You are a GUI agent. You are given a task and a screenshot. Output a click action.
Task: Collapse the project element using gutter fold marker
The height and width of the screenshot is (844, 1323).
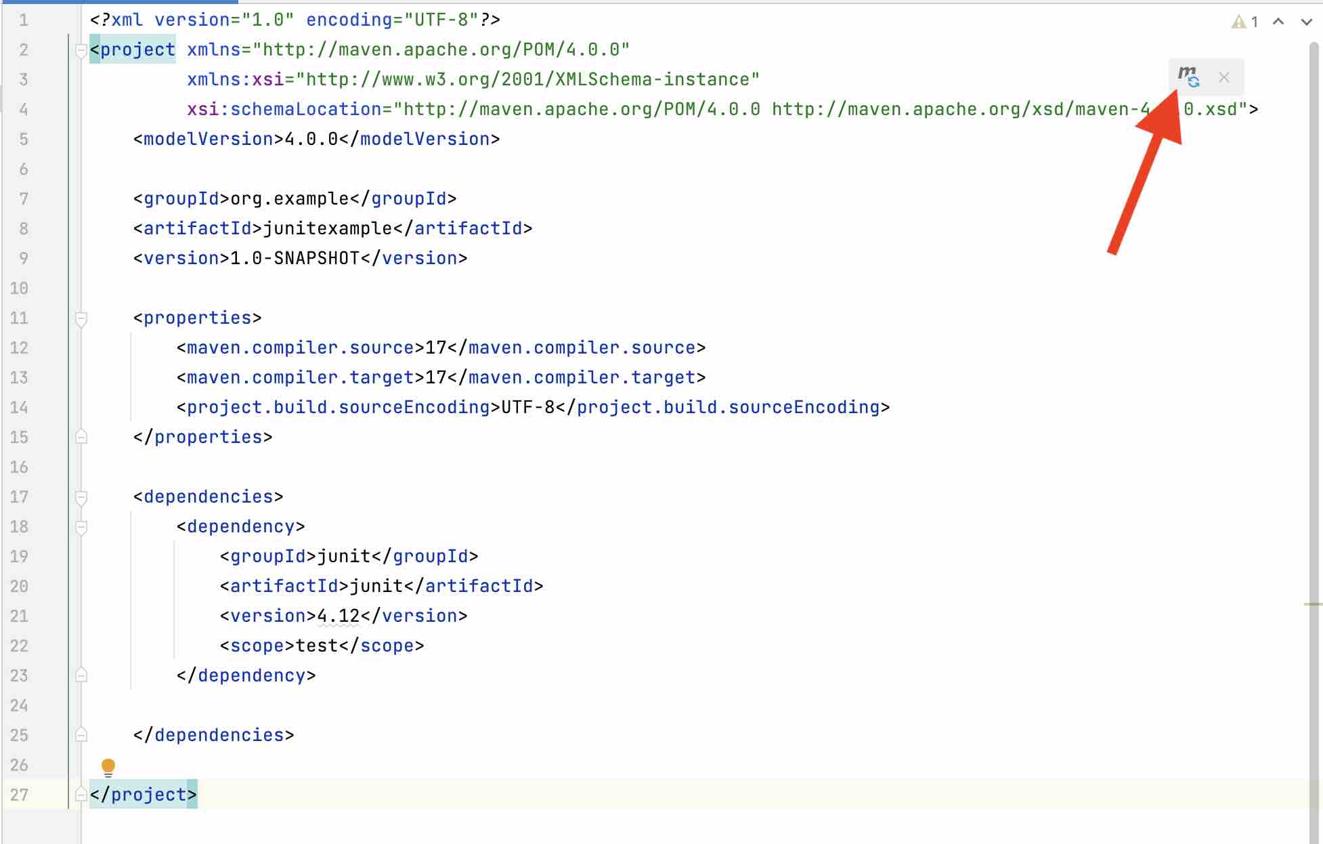coord(81,49)
